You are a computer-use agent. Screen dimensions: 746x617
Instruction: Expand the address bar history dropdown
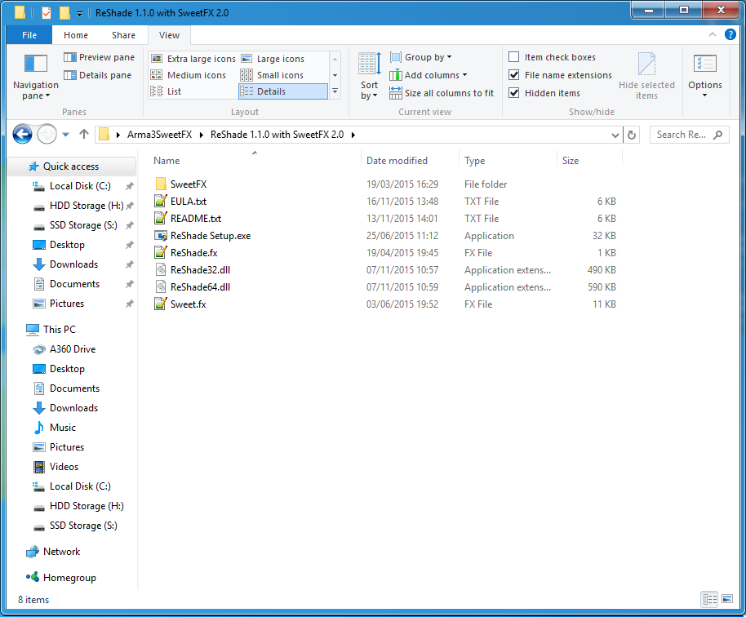[615, 135]
